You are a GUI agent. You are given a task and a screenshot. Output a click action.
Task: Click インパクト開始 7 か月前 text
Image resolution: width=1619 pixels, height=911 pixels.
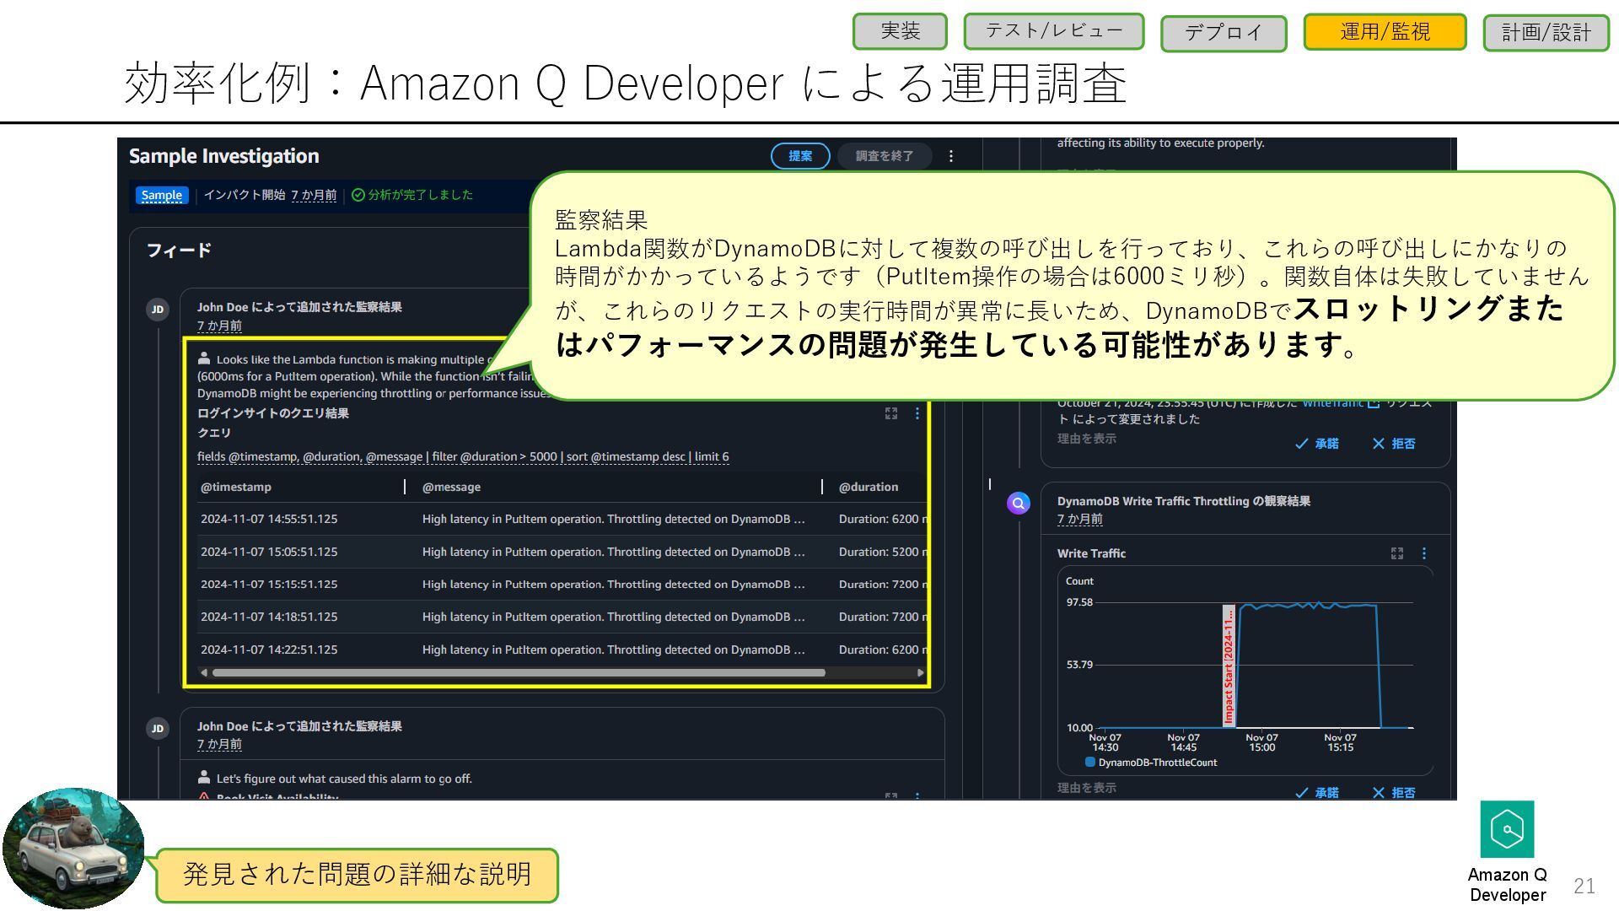tap(270, 195)
